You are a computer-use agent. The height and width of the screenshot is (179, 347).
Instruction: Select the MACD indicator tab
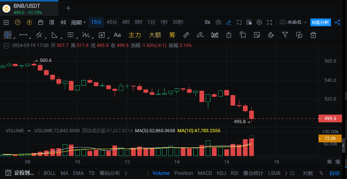tap(205, 173)
